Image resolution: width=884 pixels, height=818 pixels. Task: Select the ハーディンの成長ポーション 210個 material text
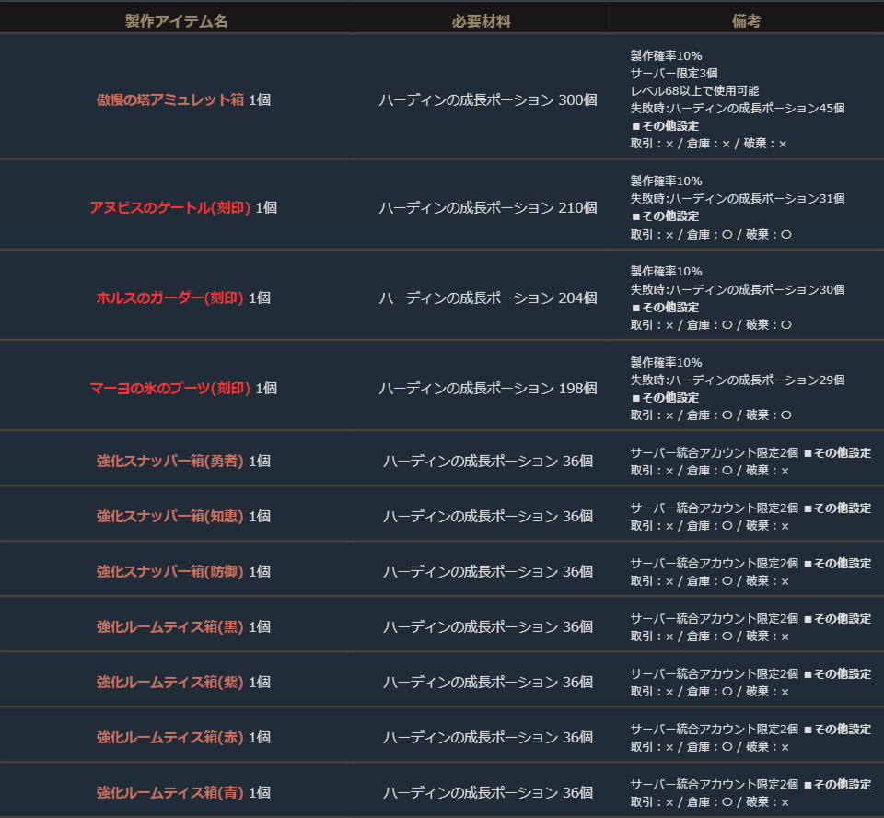[487, 207]
